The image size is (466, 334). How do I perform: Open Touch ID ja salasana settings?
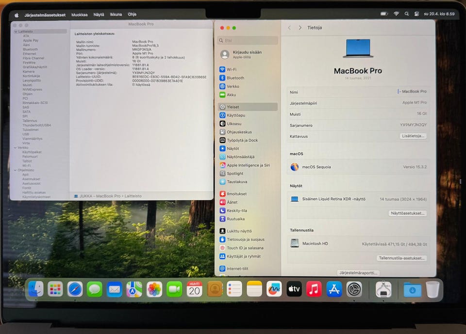248,248
